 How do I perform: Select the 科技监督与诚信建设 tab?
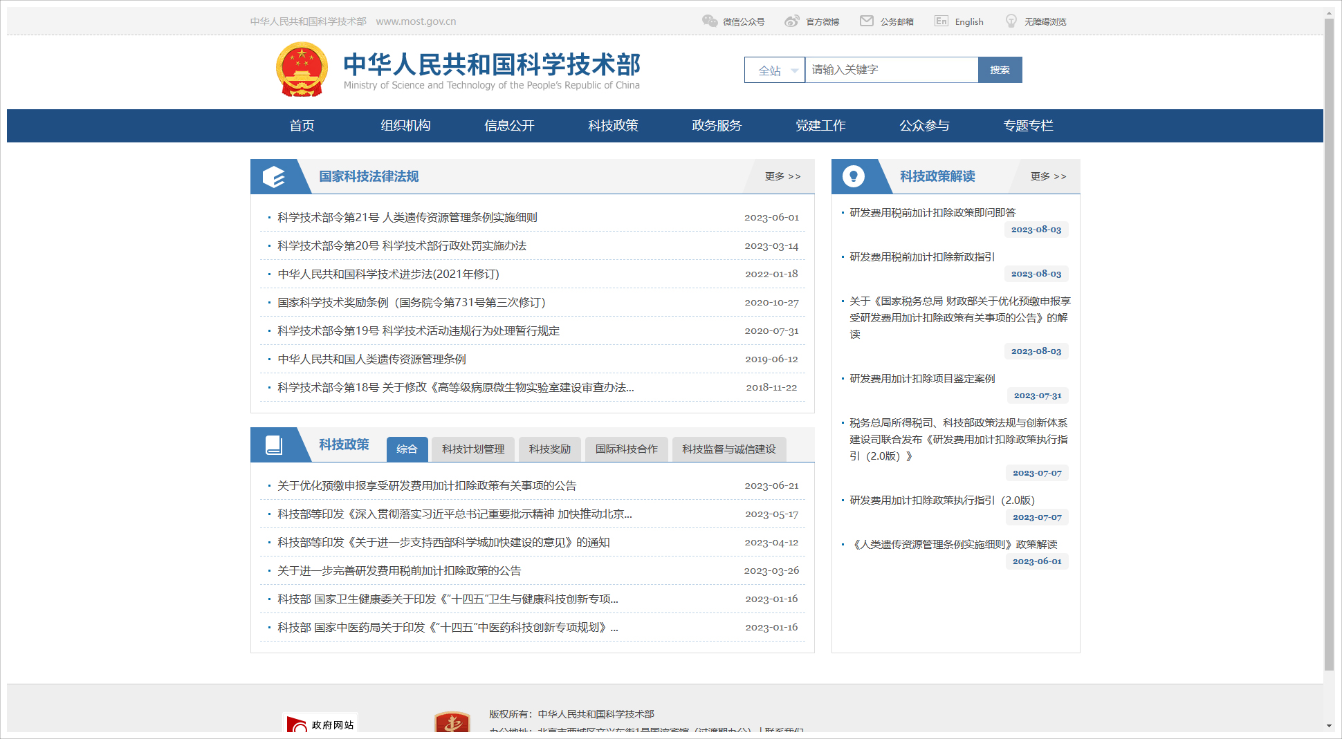pos(729,449)
